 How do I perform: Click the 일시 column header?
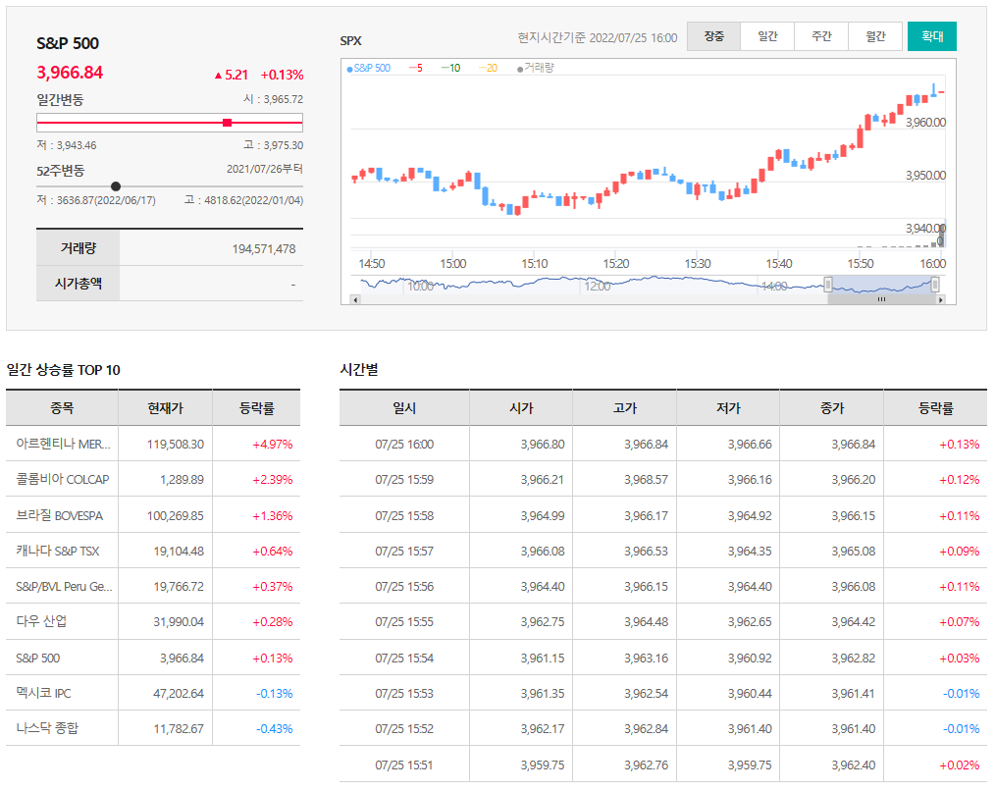[404, 408]
